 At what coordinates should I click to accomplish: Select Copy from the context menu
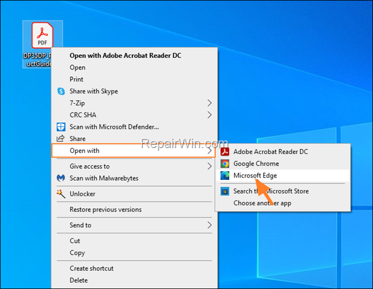pos(135,252)
